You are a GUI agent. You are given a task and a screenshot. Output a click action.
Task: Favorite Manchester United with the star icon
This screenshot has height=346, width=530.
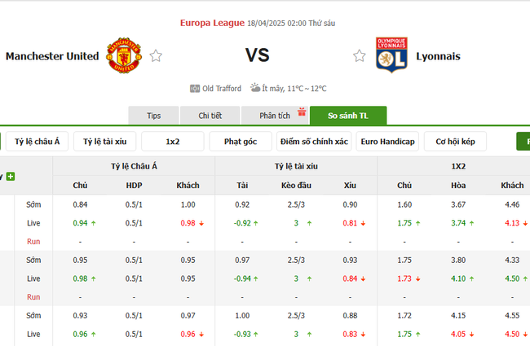tap(156, 56)
